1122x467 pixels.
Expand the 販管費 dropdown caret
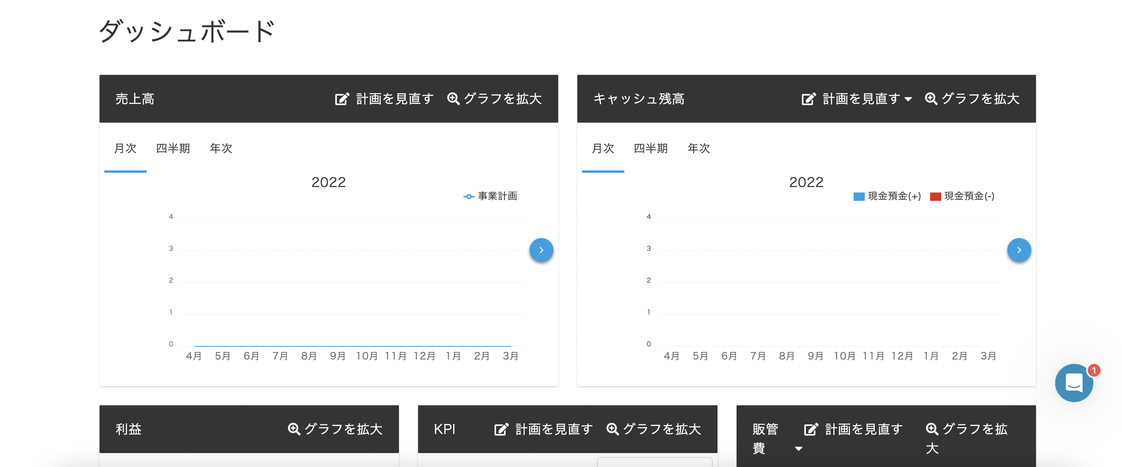(798, 449)
